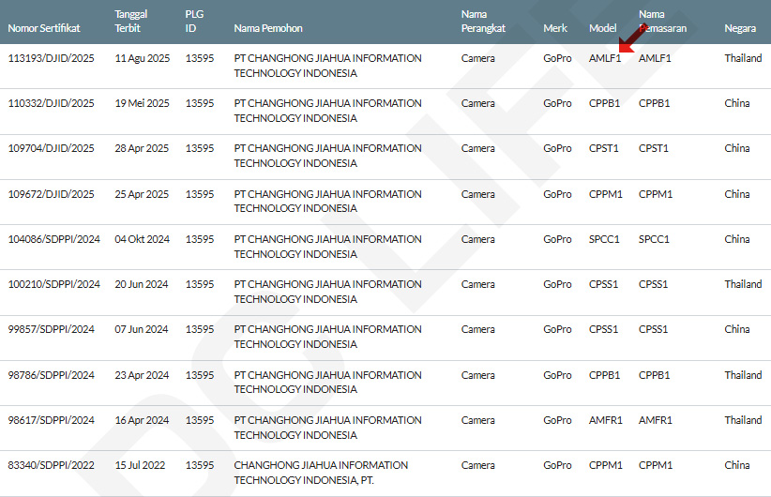Click GoPro in the 113193/DJID/2025 row
The width and height of the screenshot is (771, 497).
point(557,58)
